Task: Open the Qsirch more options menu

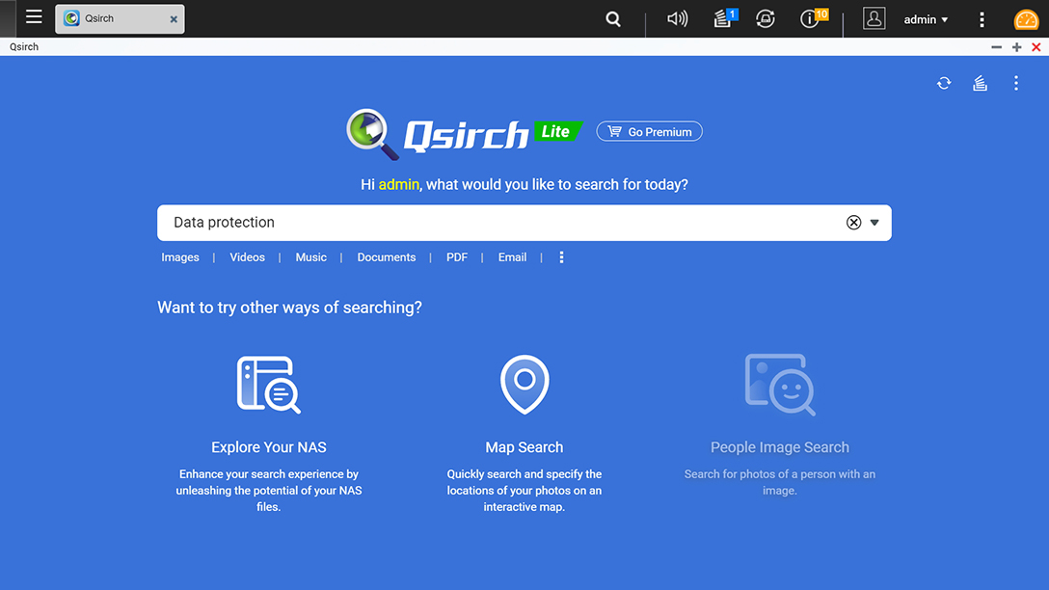Action: pos(1015,84)
